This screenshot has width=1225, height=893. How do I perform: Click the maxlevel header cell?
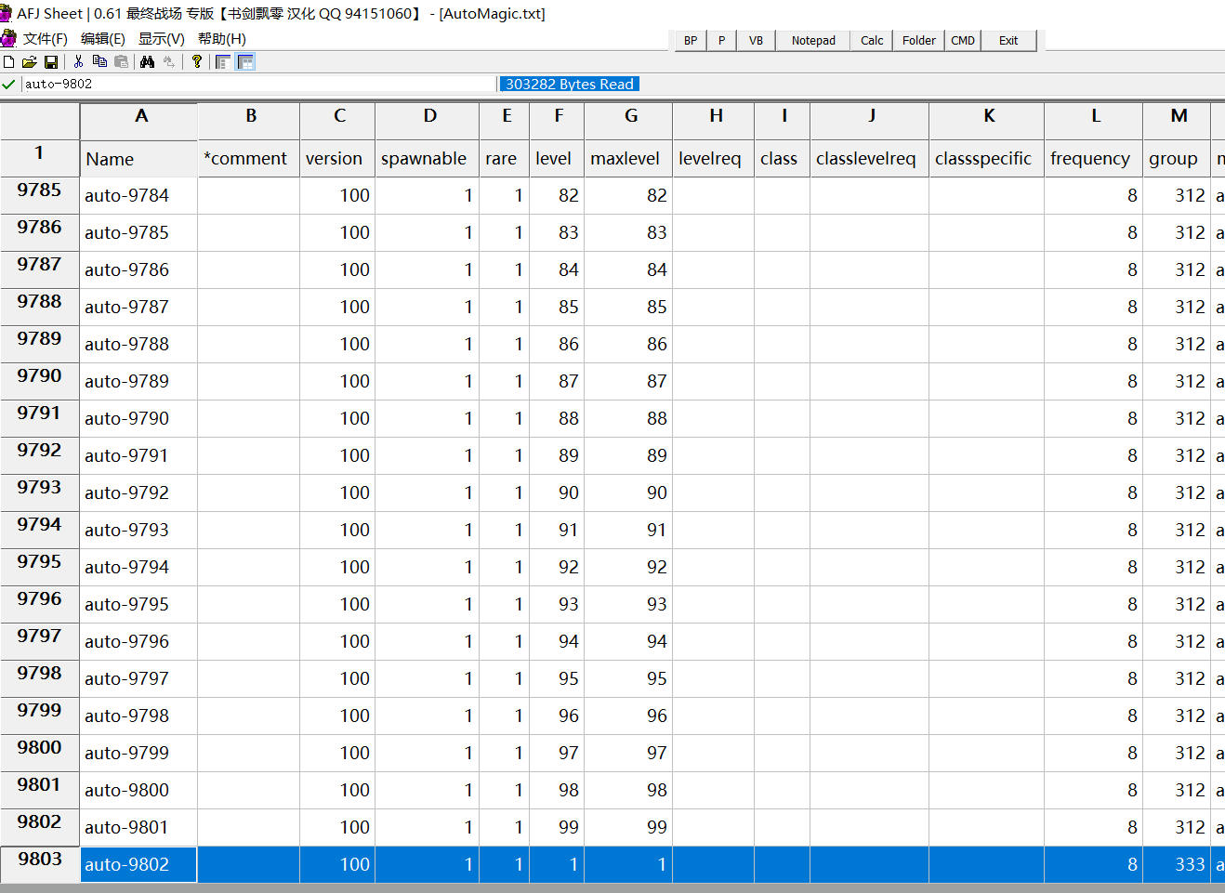pyautogui.click(x=628, y=159)
